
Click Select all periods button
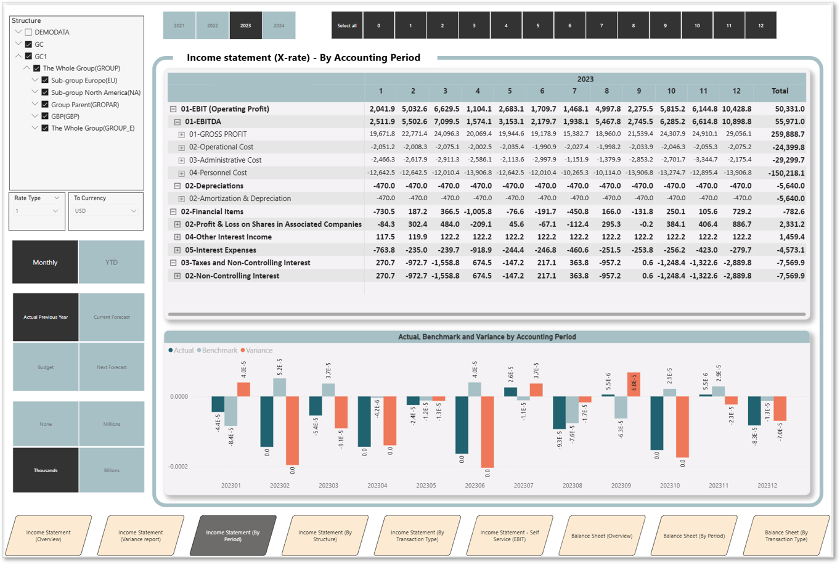347,25
